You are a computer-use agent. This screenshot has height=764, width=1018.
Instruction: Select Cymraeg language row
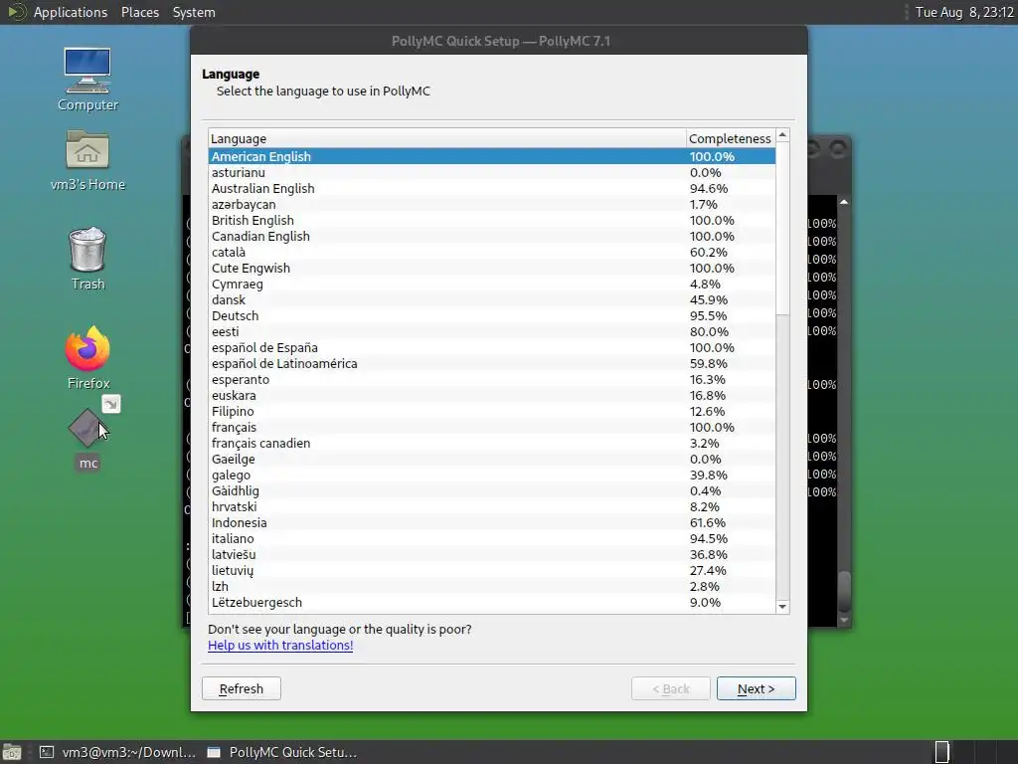(492, 284)
